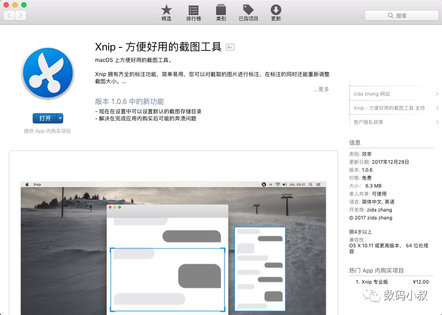Viewport: 442px width, 315px height.
Task: Click the 家人共享: 可使用 row
Action: point(368,194)
